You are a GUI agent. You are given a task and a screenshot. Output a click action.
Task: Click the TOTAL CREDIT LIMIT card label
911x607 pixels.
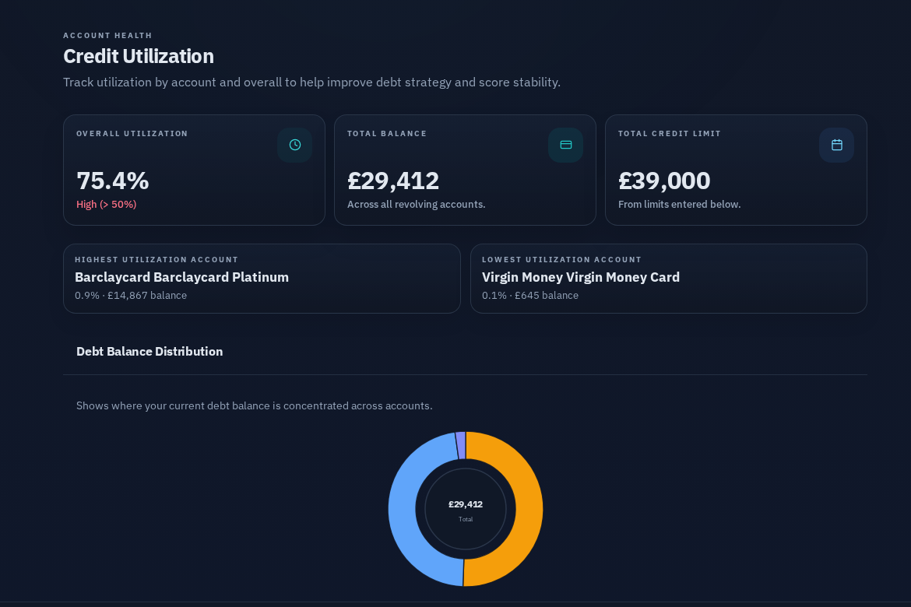[x=670, y=134]
